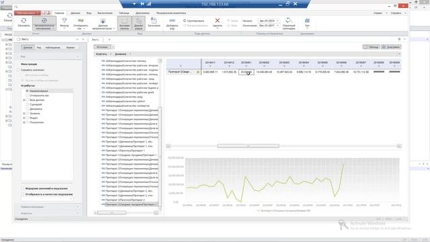Screen dimensions: 430x242
Task: Click the Диаграмма view button
Action: coord(391,47)
